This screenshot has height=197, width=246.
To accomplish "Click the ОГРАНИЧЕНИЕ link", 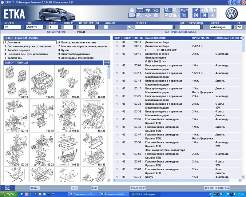I will (56, 32).
